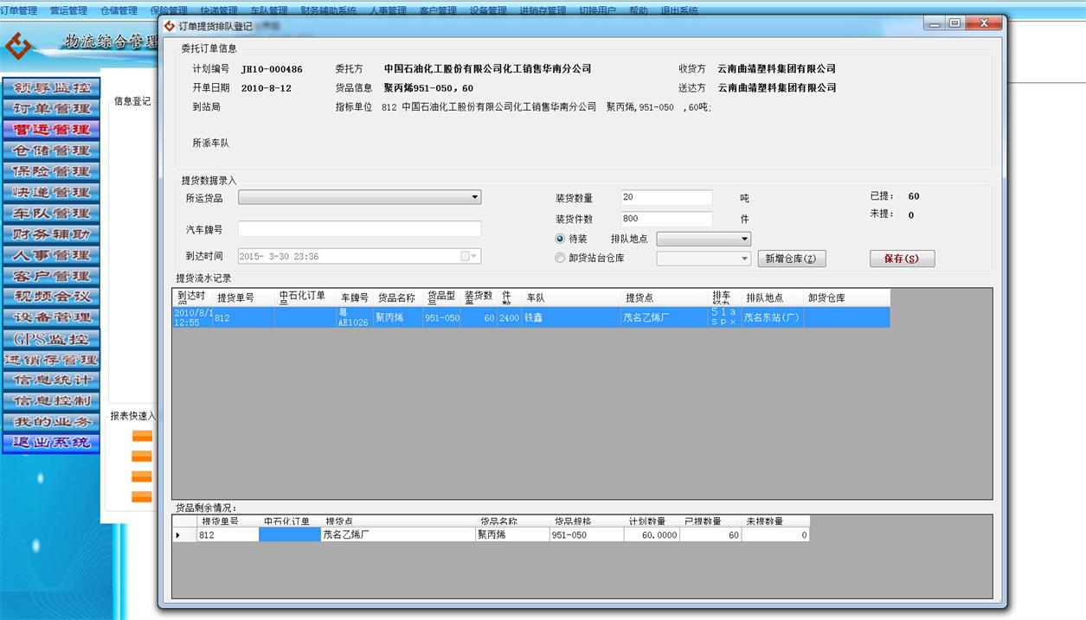Select 退出系统 at sidebar bottom

tap(51, 444)
